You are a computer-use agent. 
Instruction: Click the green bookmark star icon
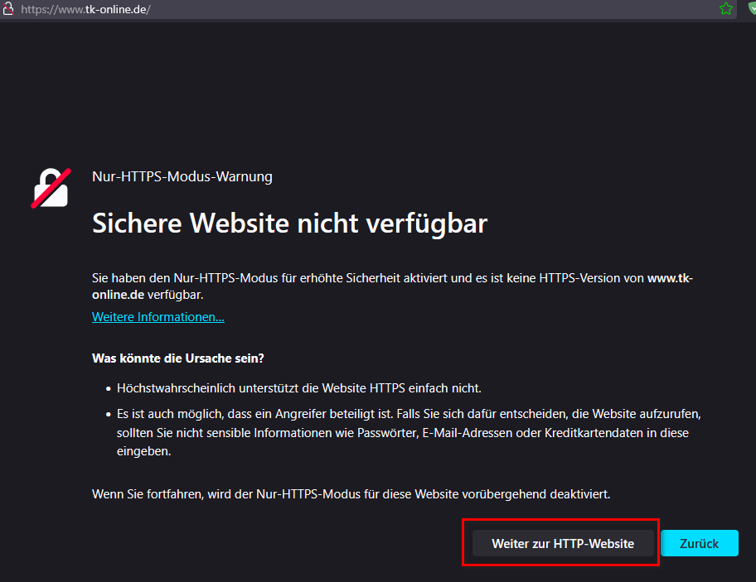tap(725, 8)
